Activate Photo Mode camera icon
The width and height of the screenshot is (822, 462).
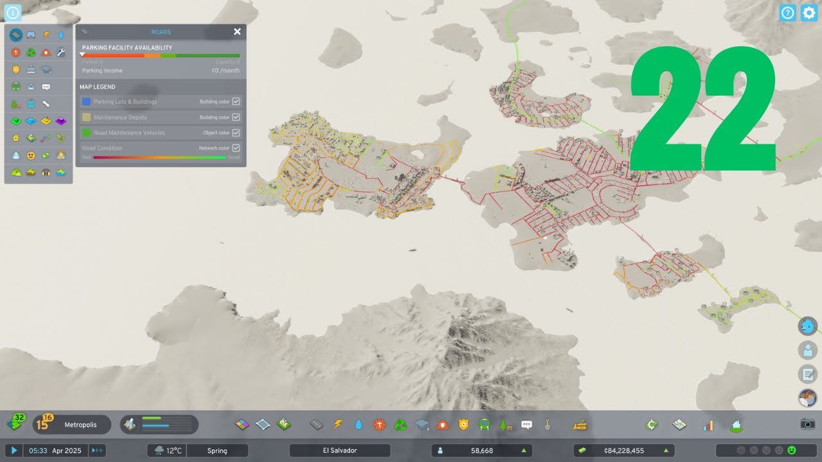[x=807, y=424]
